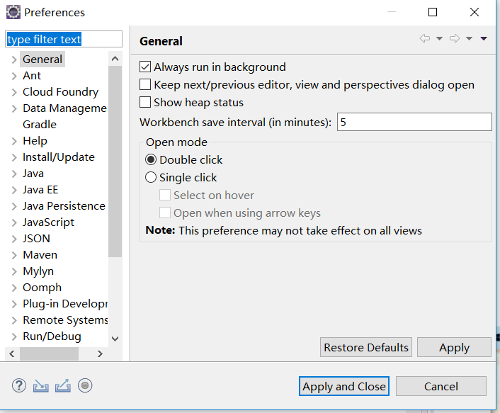Click the Restore Defaults button

click(x=366, y=347)
